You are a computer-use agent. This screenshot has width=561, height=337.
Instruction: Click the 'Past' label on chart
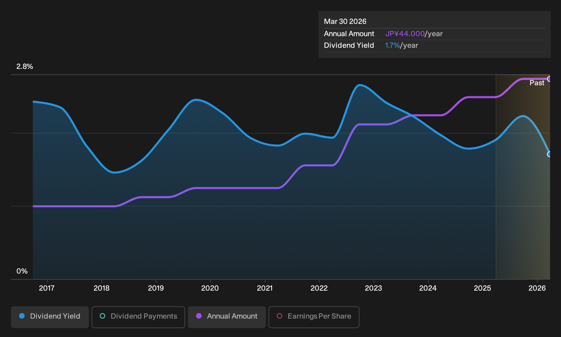[x=537, y=83]
